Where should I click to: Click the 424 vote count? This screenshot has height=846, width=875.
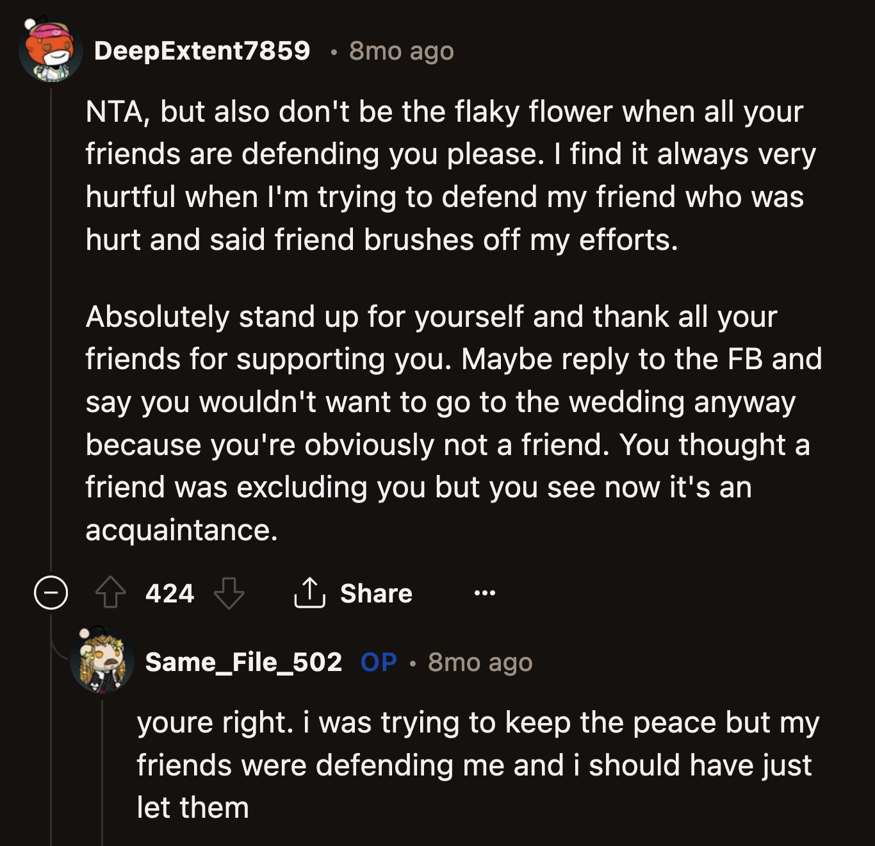tap(170, 593)
